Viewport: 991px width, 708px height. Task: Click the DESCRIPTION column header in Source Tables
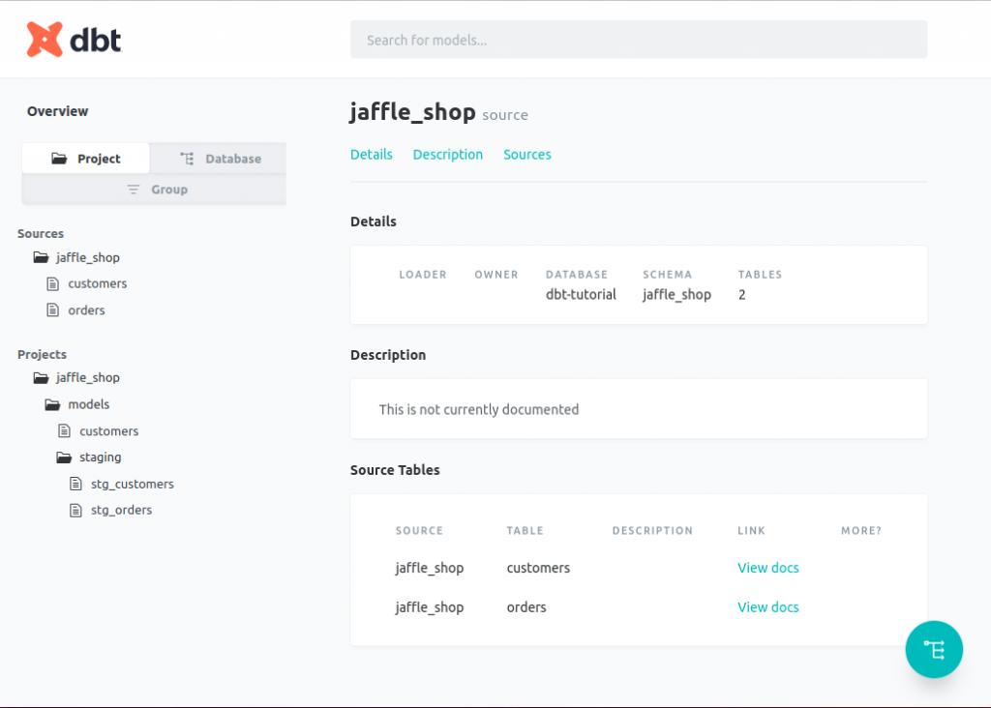pyautogui.click(x=652, y=531)
